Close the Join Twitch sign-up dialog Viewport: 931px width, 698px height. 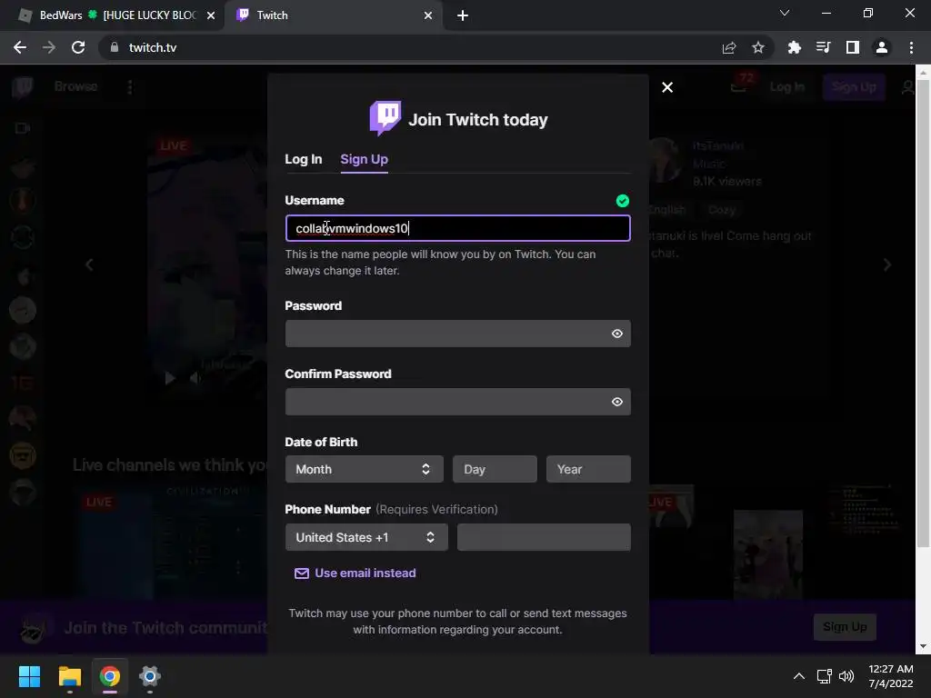click(667, 87)
